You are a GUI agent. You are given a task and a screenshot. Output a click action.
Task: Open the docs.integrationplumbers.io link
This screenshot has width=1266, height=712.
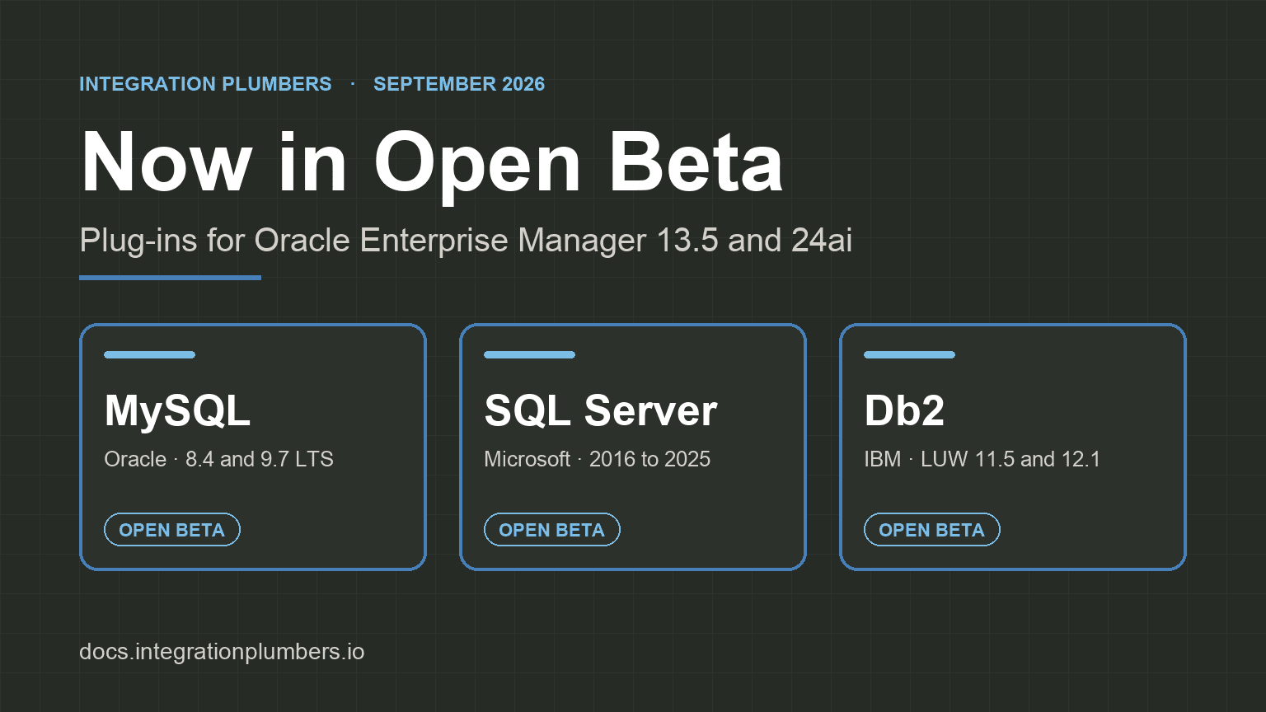222,652
